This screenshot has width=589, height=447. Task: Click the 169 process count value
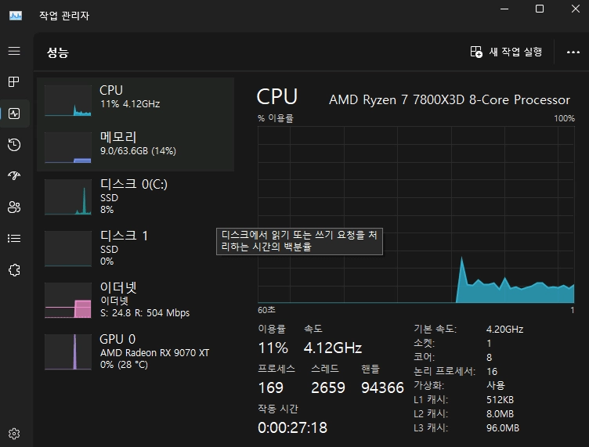(x=270, y=388)
